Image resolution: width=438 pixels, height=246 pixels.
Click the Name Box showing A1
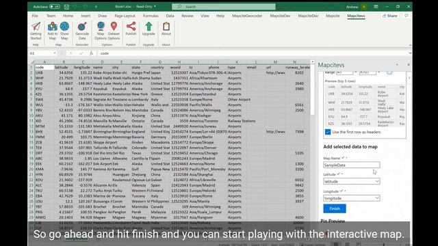click(x=41, y=53)
